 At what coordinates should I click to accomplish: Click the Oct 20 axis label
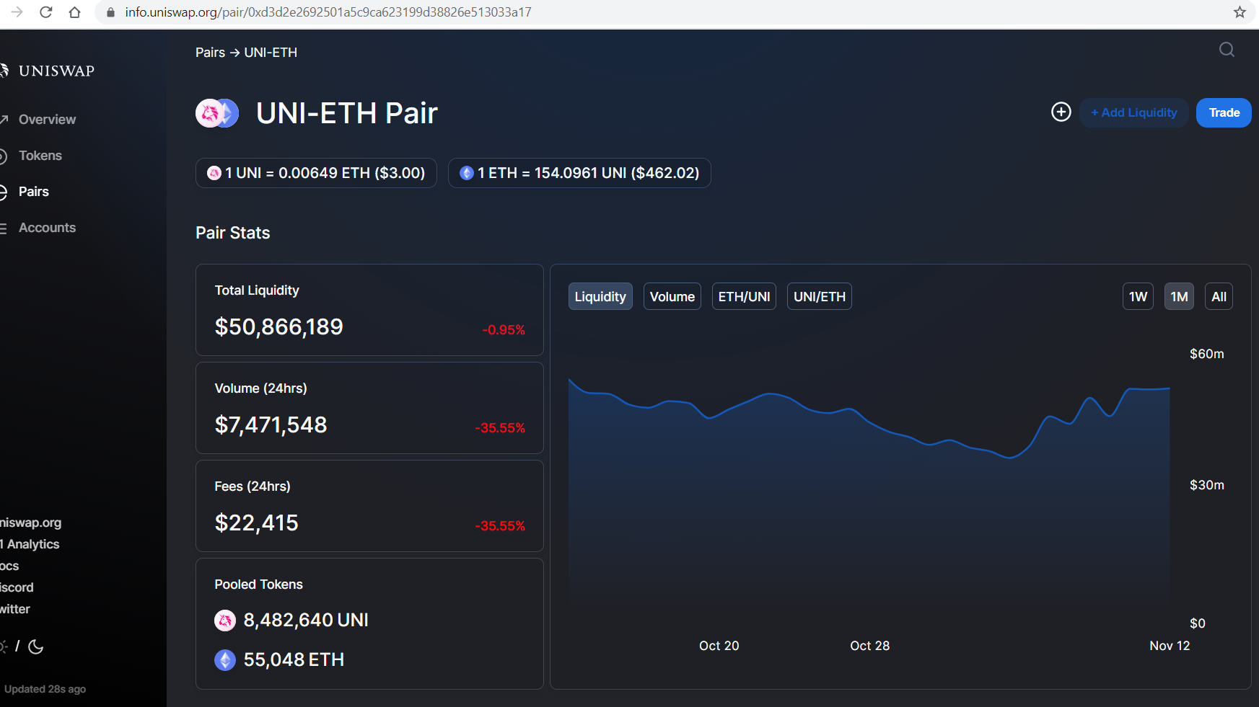coord(719,646)
